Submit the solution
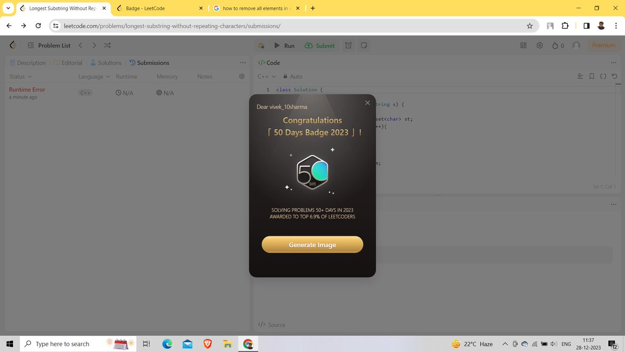The image size is (625, 352). pos(319,45)
